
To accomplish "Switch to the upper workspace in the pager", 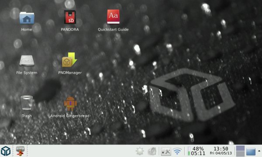I will click(240, 148).
